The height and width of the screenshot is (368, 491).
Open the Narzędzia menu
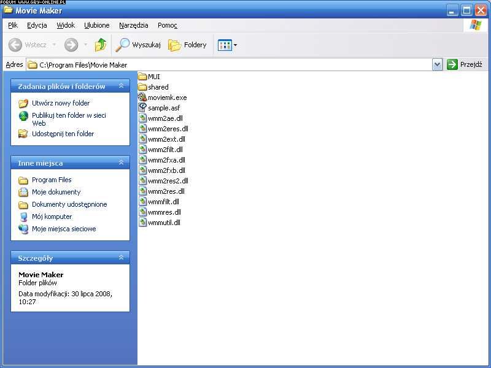(x=134, y=25)
